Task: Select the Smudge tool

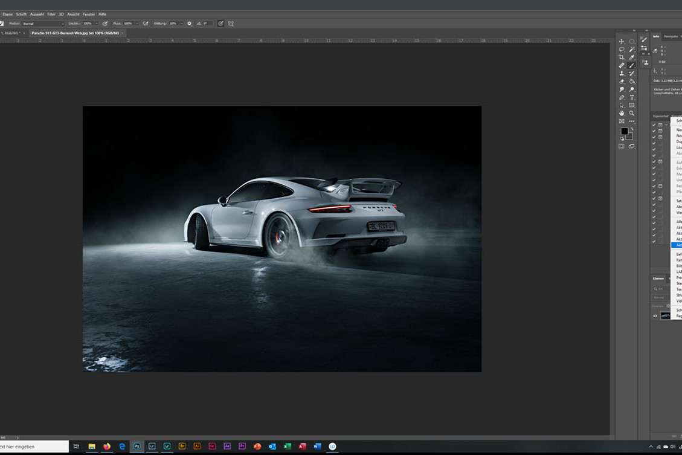Action: 622,89
